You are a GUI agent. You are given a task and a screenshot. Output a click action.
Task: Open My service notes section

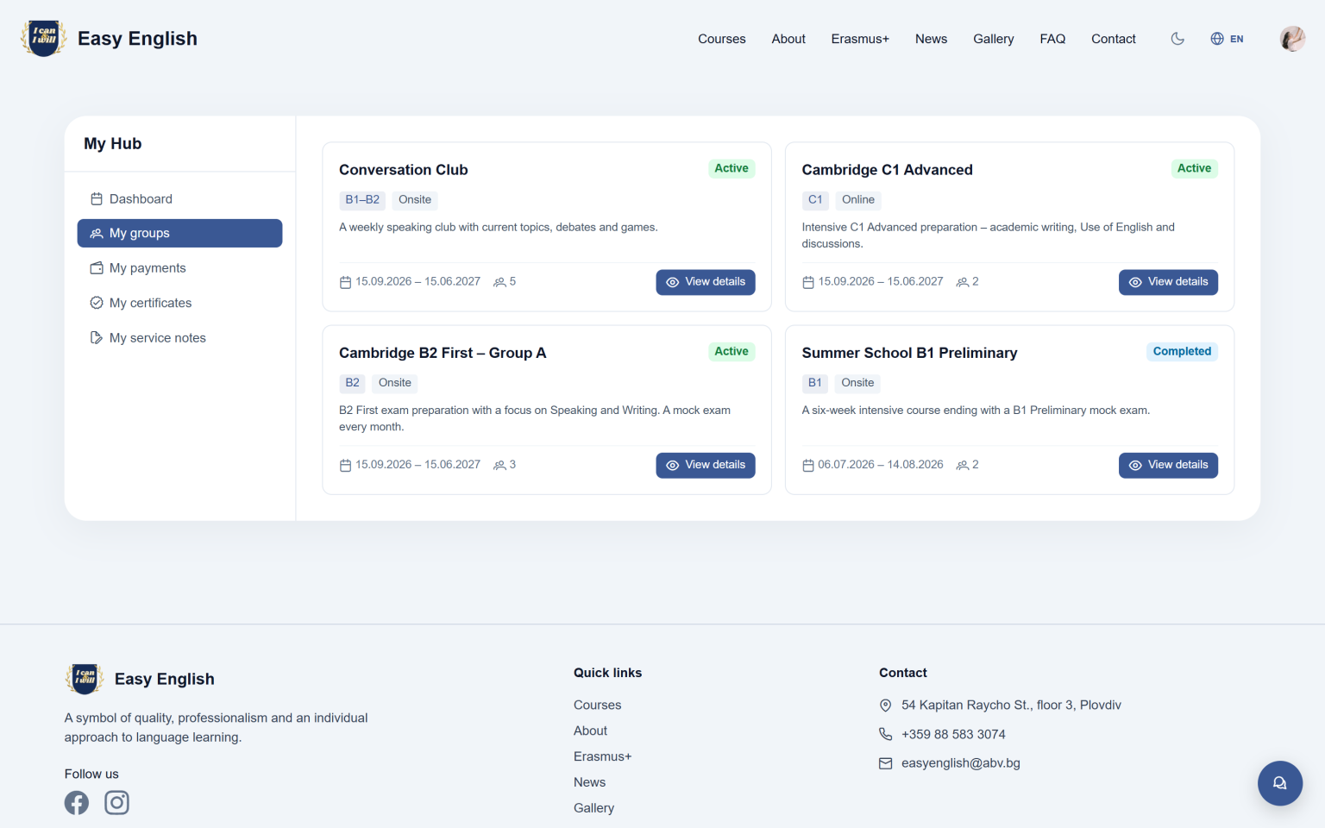(x=179, y=338)
